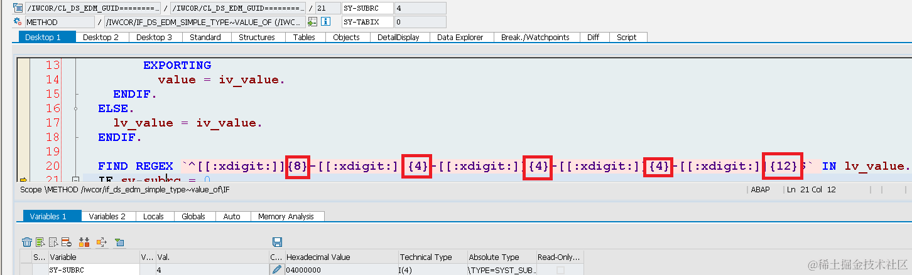Image resolution: width=912 pixels, height=275 pixels.
Task: Click line number 17 in the editor margin
Action: coord(52,123)
